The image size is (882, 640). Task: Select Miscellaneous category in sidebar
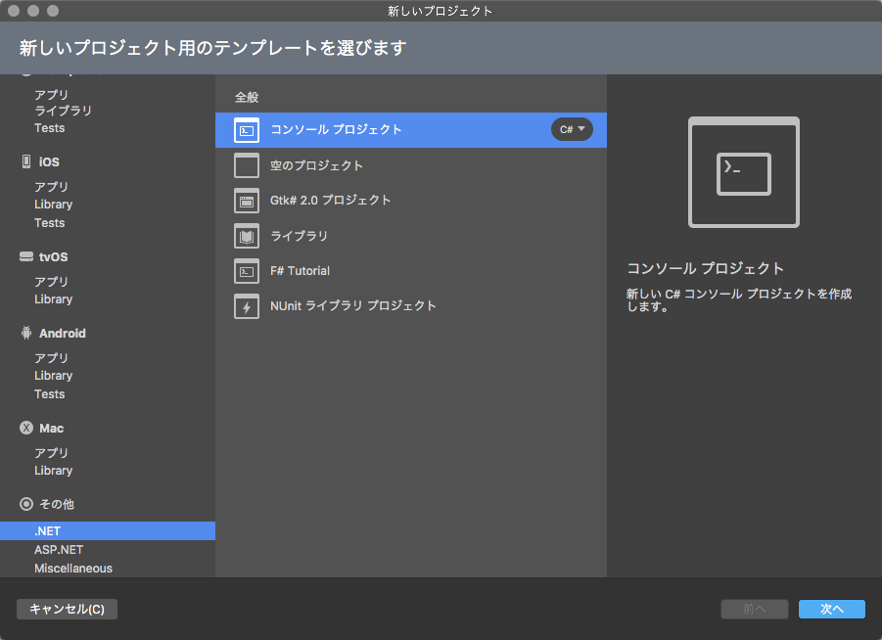point(73,568)
